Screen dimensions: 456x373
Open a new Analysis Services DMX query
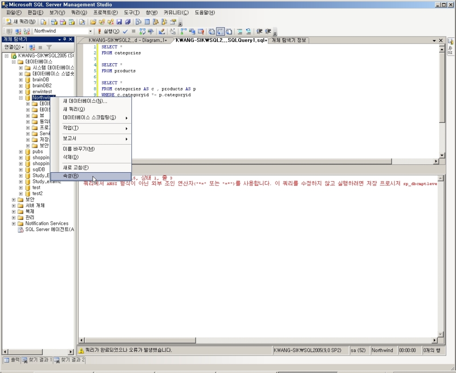[x=63, y=22]
